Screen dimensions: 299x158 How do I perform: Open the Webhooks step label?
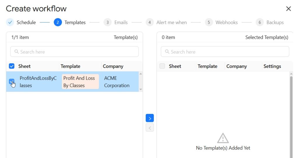point(226,22)
